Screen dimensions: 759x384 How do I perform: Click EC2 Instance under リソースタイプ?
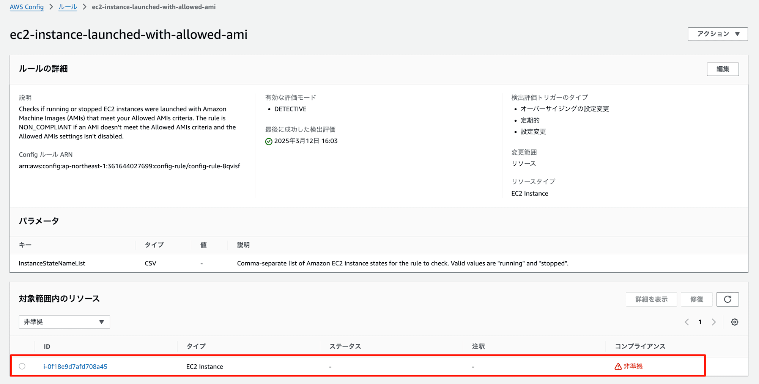(x=530, y=193)
